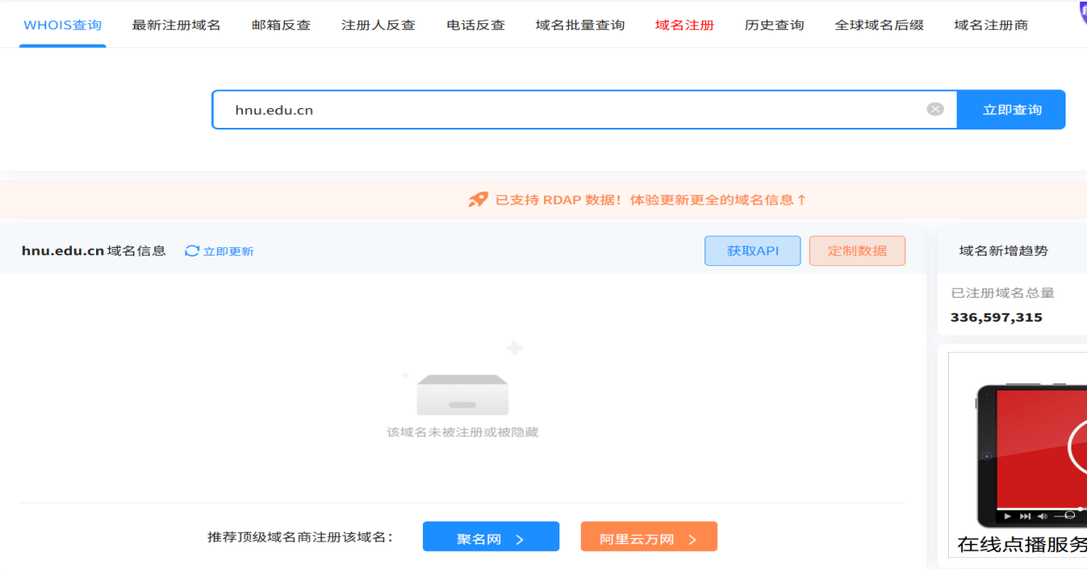
Task: Register the domain via 阿里云万网
Action: click(x=648, y=536)
